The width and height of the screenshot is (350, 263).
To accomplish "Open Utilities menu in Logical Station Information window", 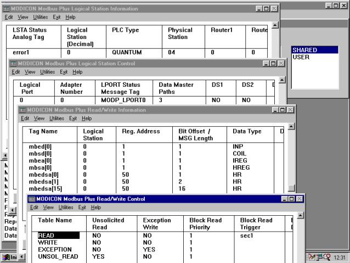I will (41, 17).
